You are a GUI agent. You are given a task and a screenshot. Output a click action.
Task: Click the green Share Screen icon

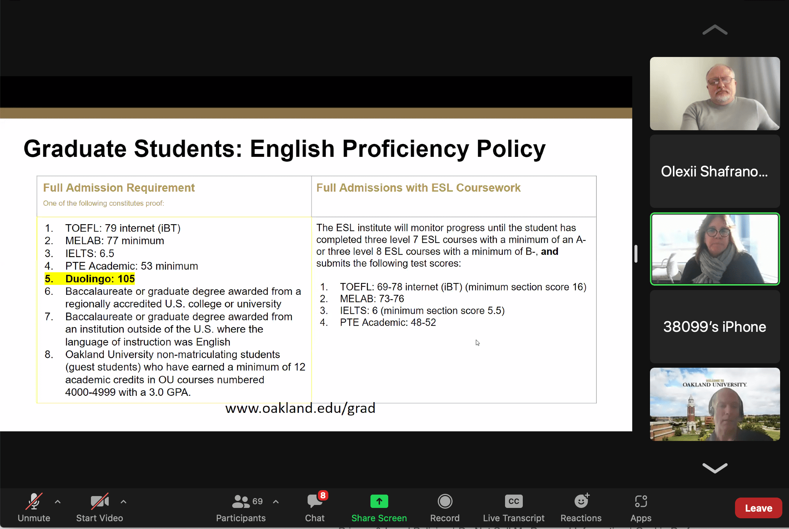pos(379,502)
